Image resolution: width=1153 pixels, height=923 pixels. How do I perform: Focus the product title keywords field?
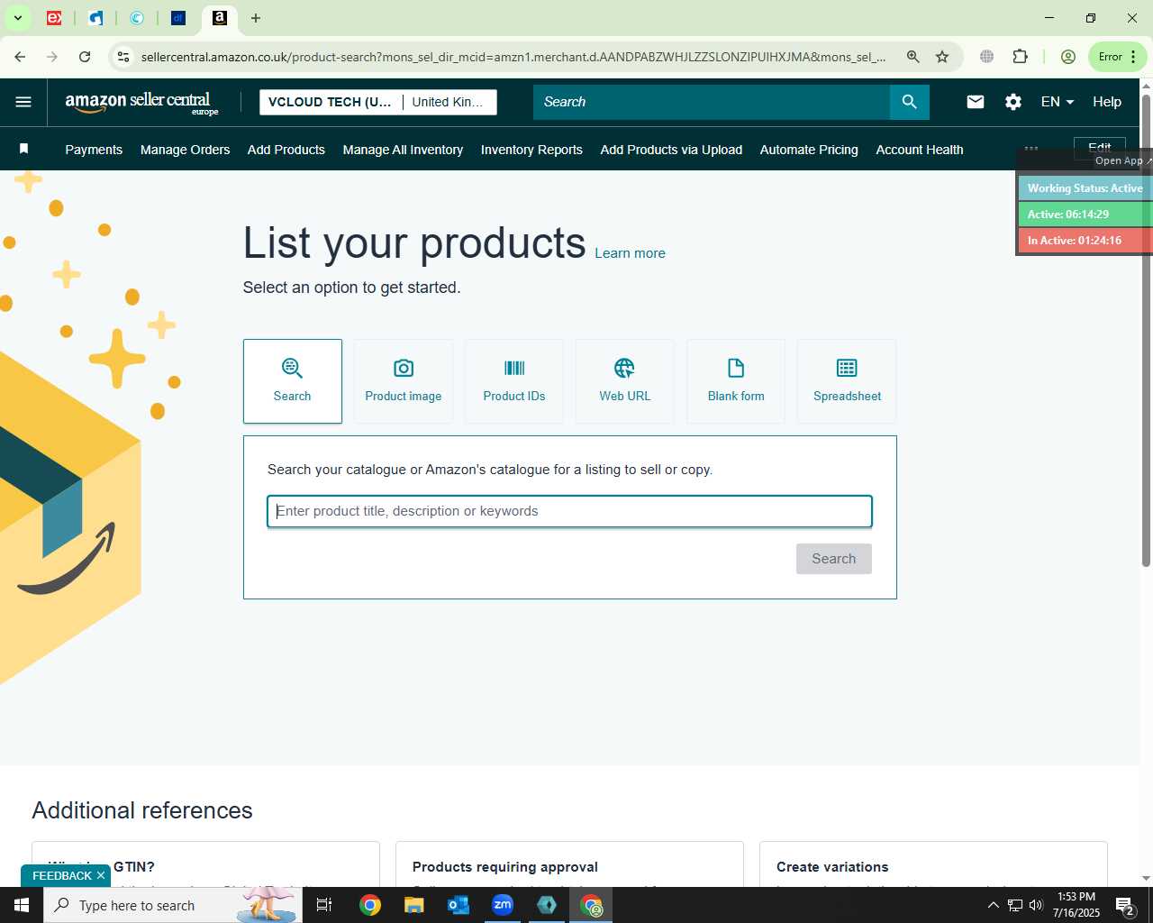(569, 511)
